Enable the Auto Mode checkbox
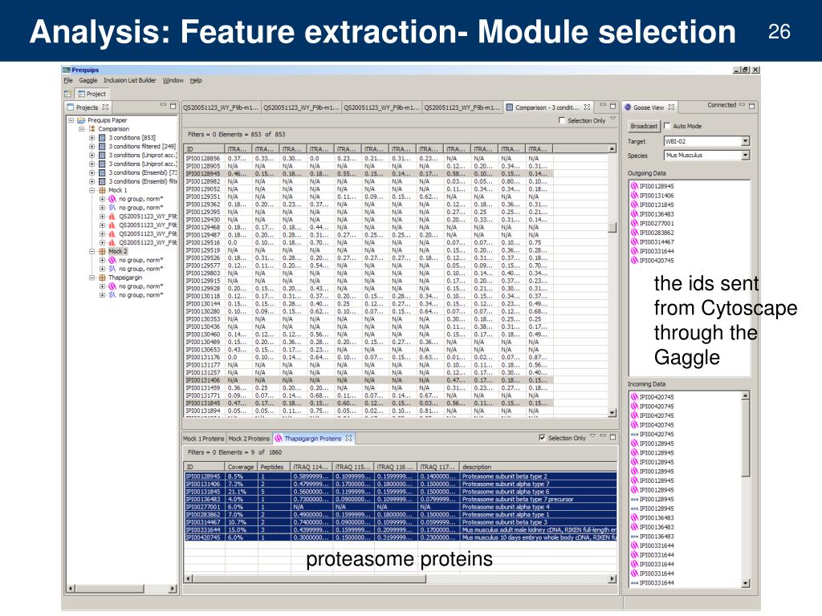Image resolution: width=822 pixels, height=616 pixels. point(667,126)
